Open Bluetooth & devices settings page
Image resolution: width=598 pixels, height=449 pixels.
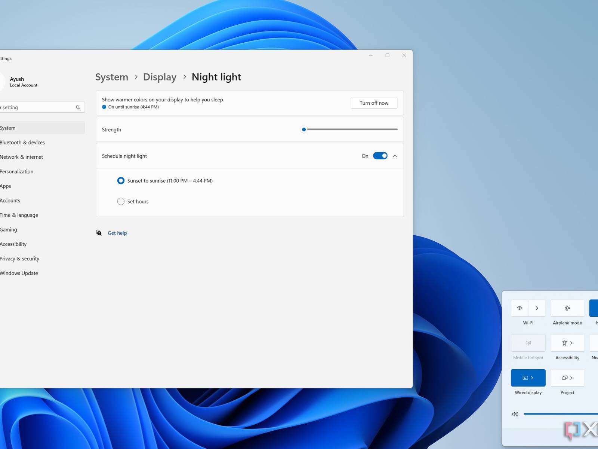click(x=22, y=143)
